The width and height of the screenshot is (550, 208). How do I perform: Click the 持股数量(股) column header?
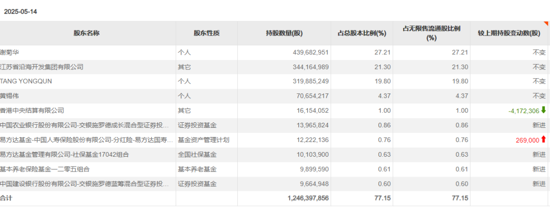pos(284,33)
